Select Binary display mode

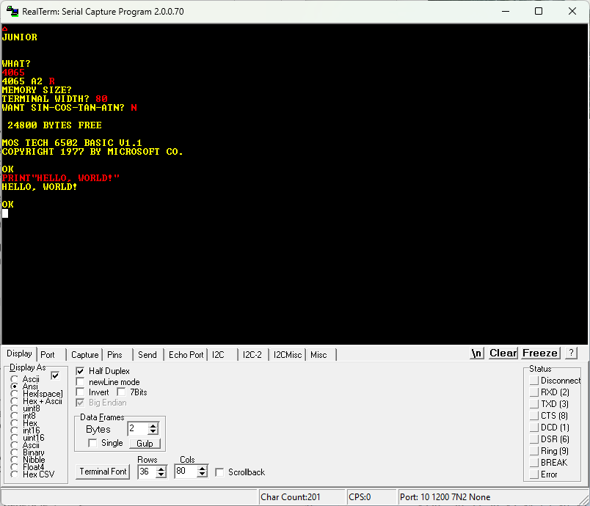(x=14, y=452)
